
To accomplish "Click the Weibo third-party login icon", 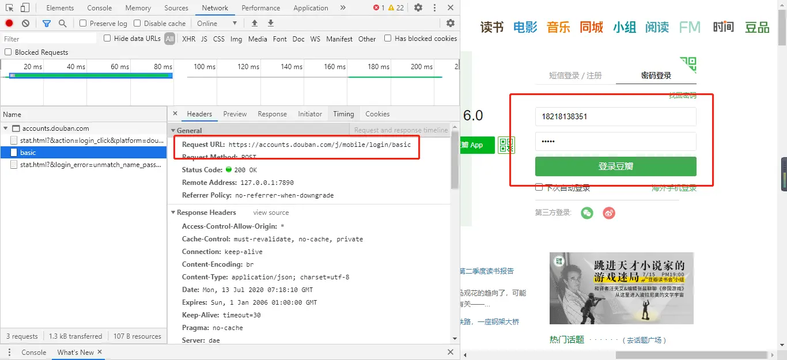I will click(609, 213).
